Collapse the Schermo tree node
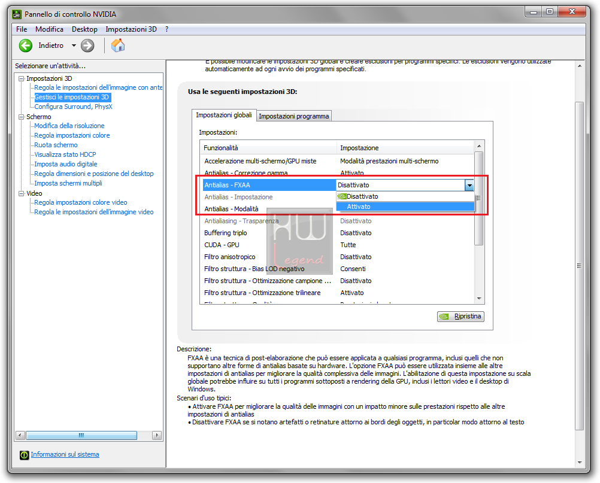 tap(22, 117)
